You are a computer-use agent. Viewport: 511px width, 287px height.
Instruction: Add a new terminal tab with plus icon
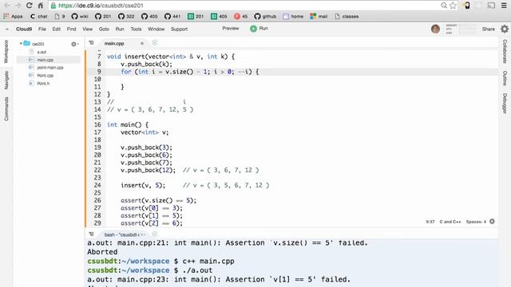tap(155, 234)
